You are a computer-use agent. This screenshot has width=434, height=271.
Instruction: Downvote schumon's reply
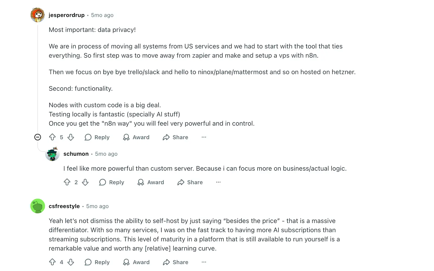pos(85,182)
